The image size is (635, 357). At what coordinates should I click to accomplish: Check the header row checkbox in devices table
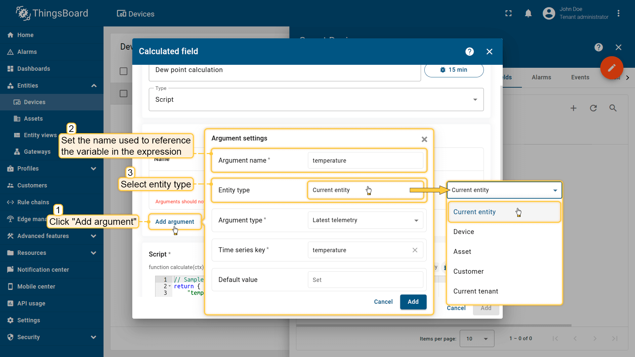pyautogui.click(x=123, y=71)
